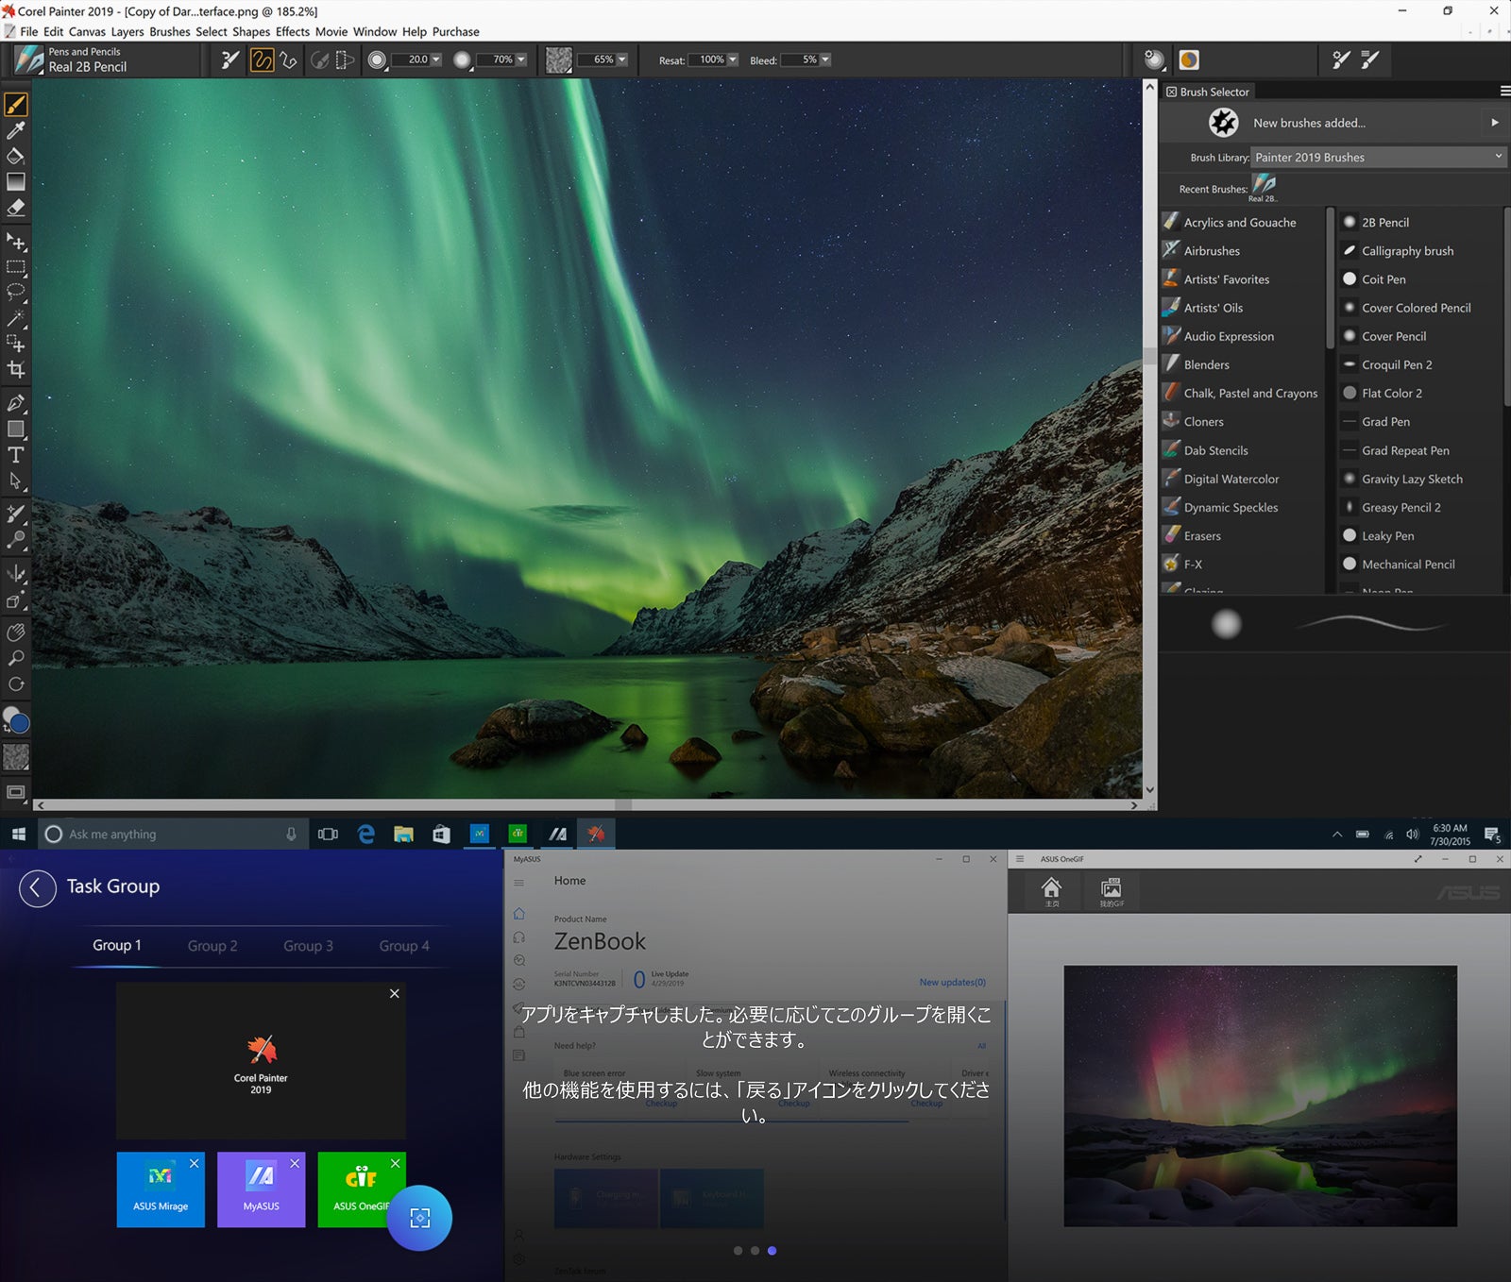Click the home icon in ASUS OneGIF
This screenshot has width=1511, height=1282.
(1051, 890)
